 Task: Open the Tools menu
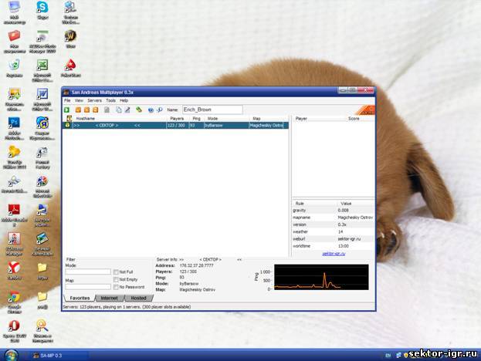click(x=110, y=100)
